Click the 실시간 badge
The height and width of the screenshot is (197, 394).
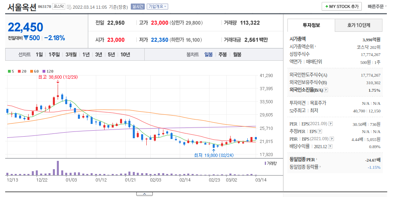click(138, 6)
